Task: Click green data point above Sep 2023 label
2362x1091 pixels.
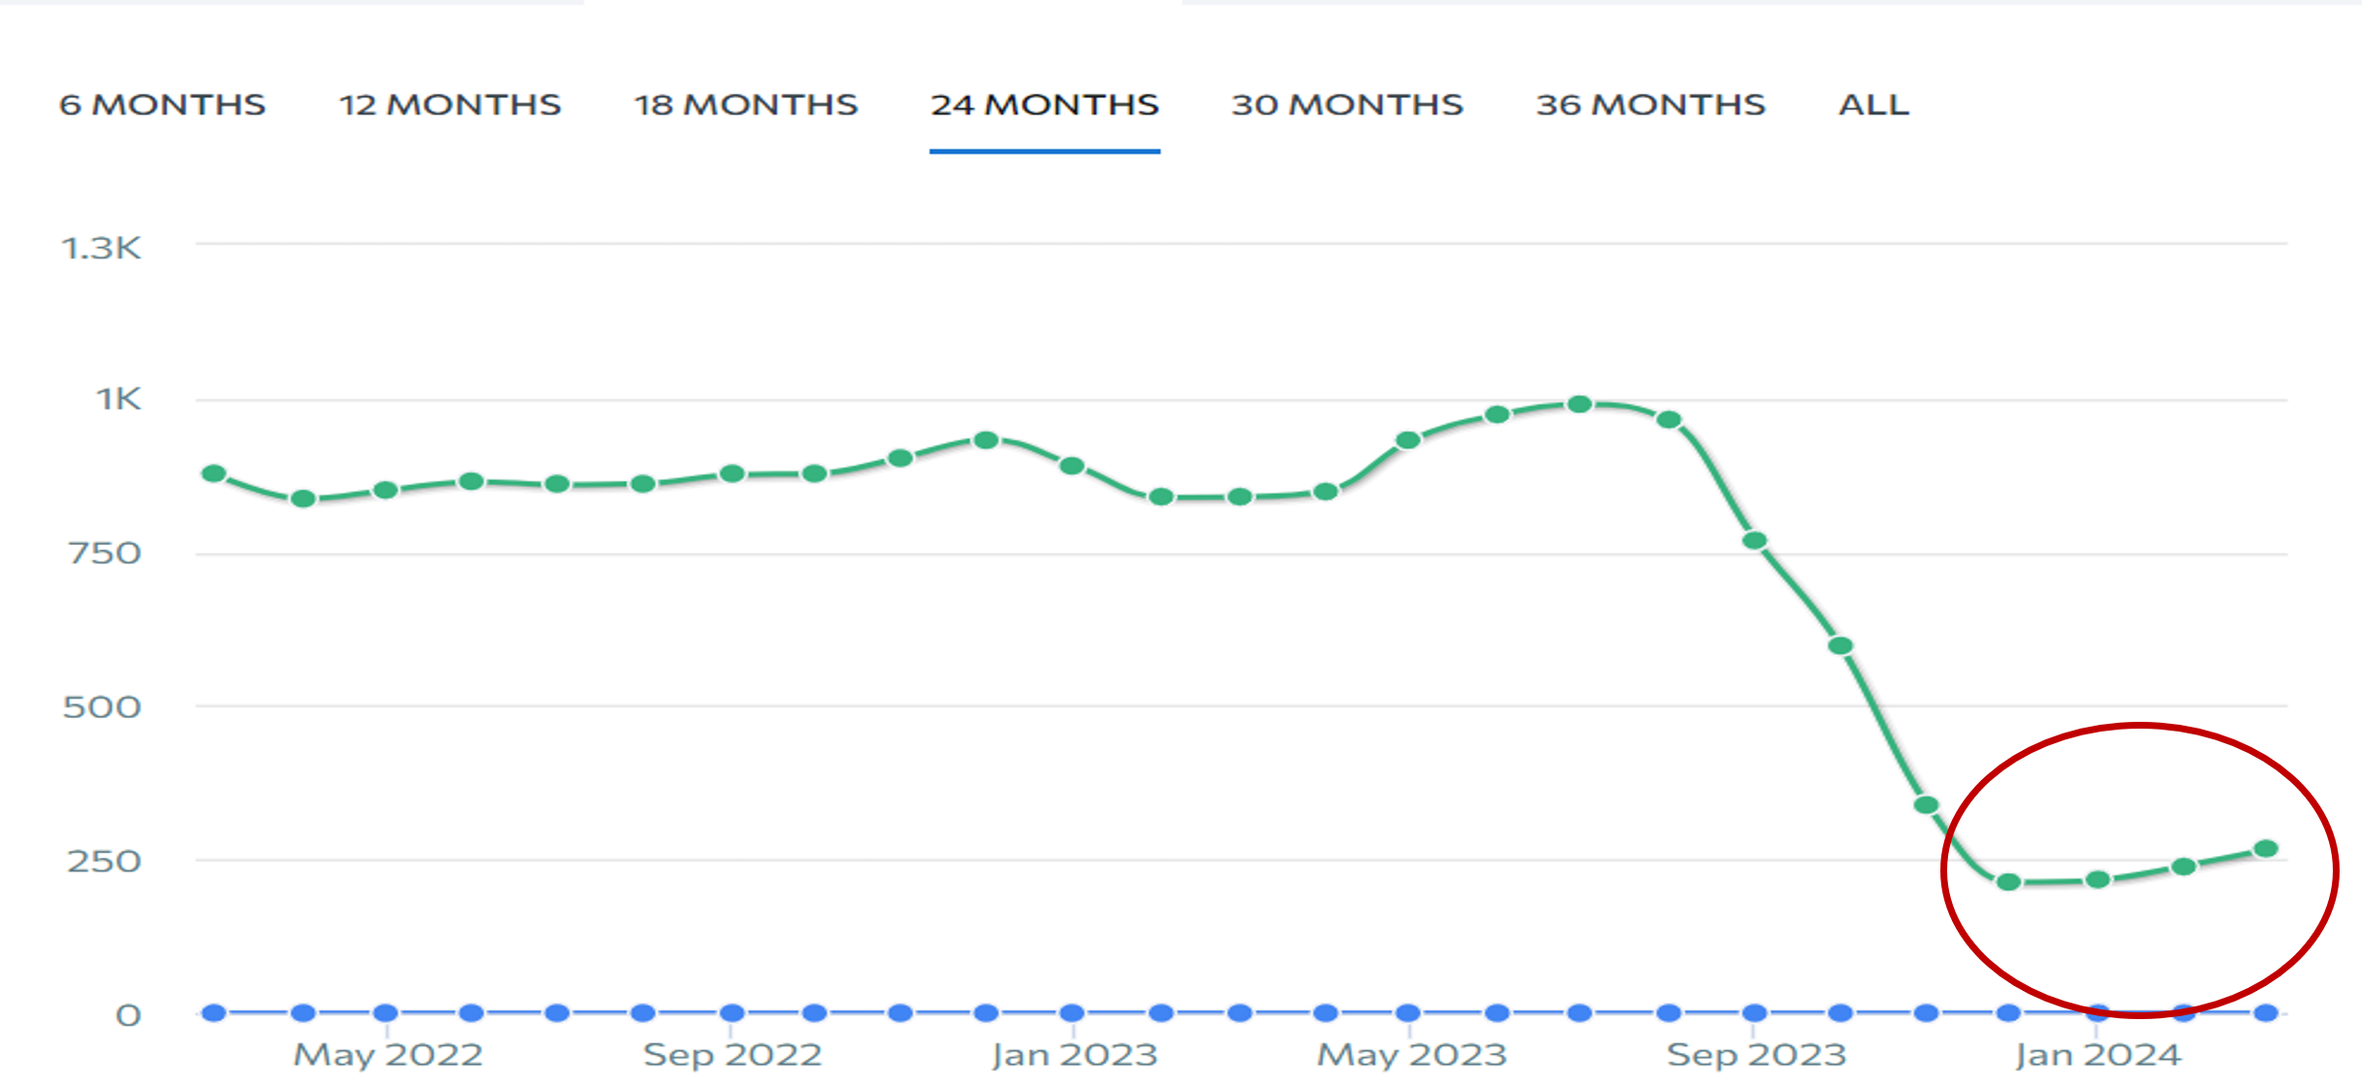Action: (x=1755, y=541)
